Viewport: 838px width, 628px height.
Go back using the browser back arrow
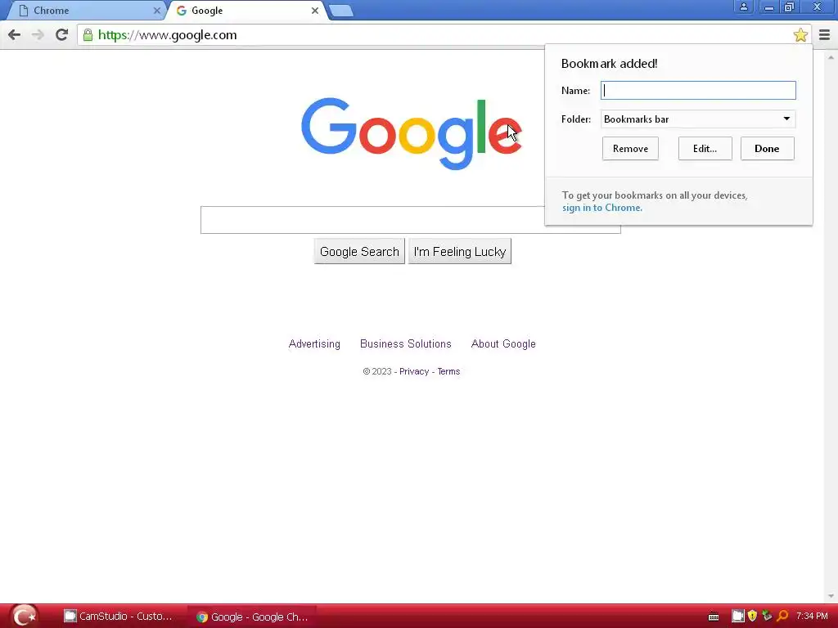point(15,35)
